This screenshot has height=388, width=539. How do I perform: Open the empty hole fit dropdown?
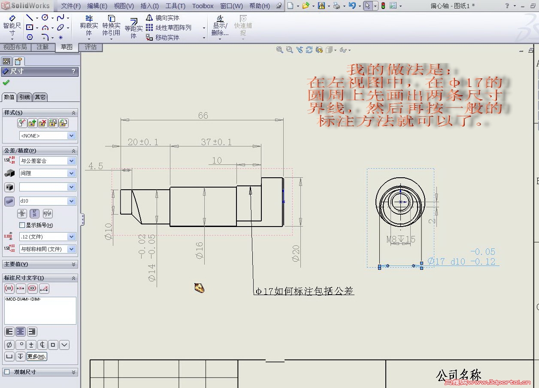point(72,187)
